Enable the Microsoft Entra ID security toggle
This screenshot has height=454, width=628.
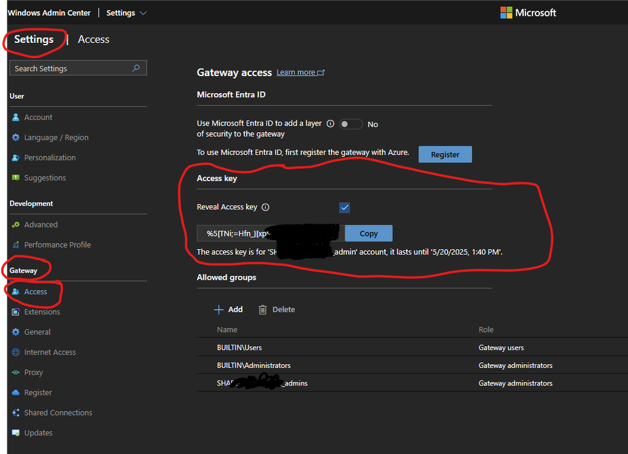point(351,124)
